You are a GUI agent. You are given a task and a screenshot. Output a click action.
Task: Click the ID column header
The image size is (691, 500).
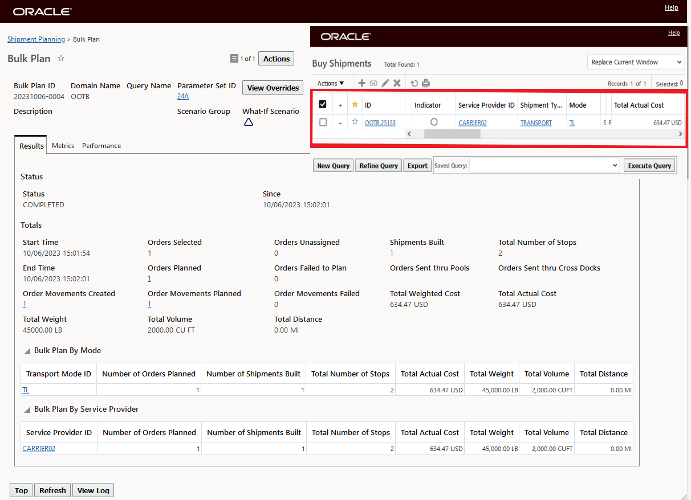click(x=384, y=105)
